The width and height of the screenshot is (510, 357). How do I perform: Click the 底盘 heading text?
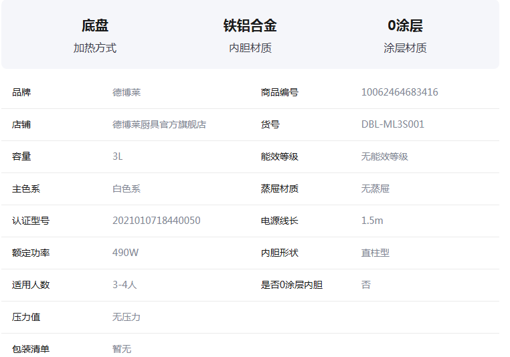tap(94, 25)
